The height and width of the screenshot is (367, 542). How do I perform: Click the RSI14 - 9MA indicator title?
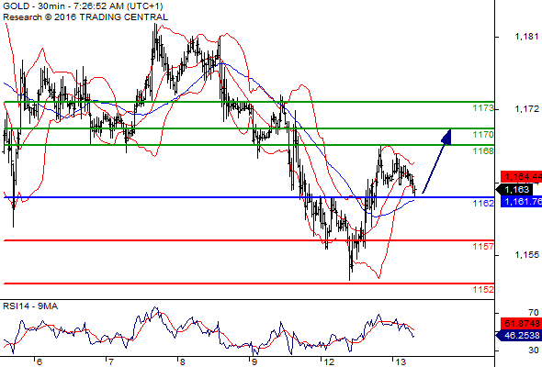(30, 306)
